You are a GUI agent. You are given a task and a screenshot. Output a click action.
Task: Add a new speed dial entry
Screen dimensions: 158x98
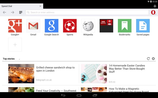coord(15,45)
